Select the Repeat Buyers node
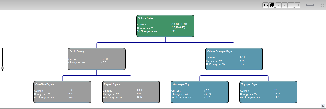The width and height of the screenshot is (326, 109). click(x=131, y=92)
